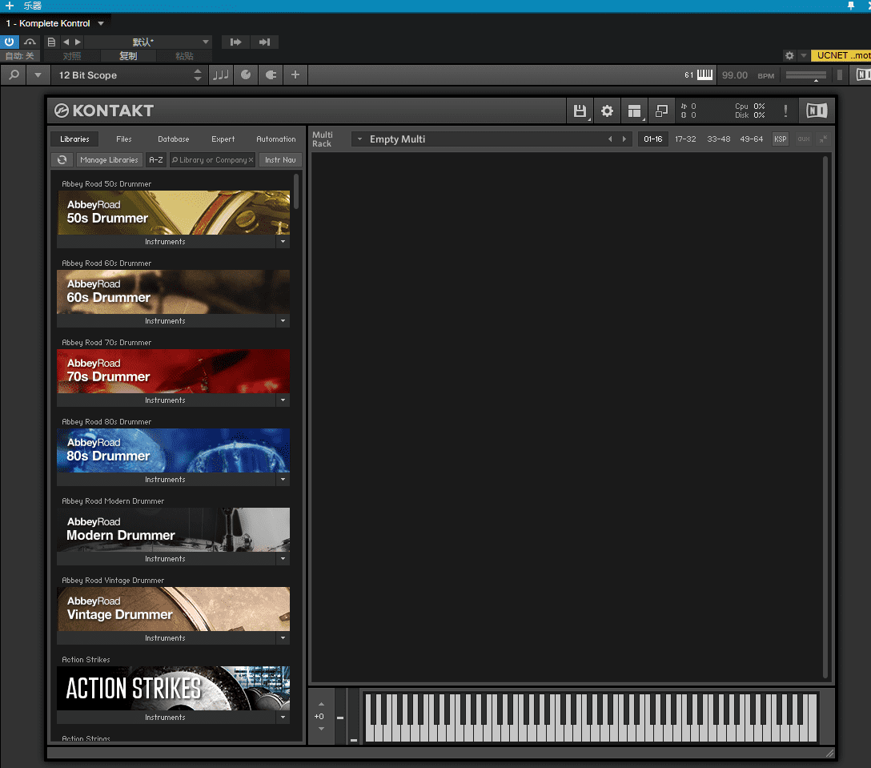The height and width of the screenshot is (768, 871).
Task: Switch to the Database tab
Action: tap(173, 139)
